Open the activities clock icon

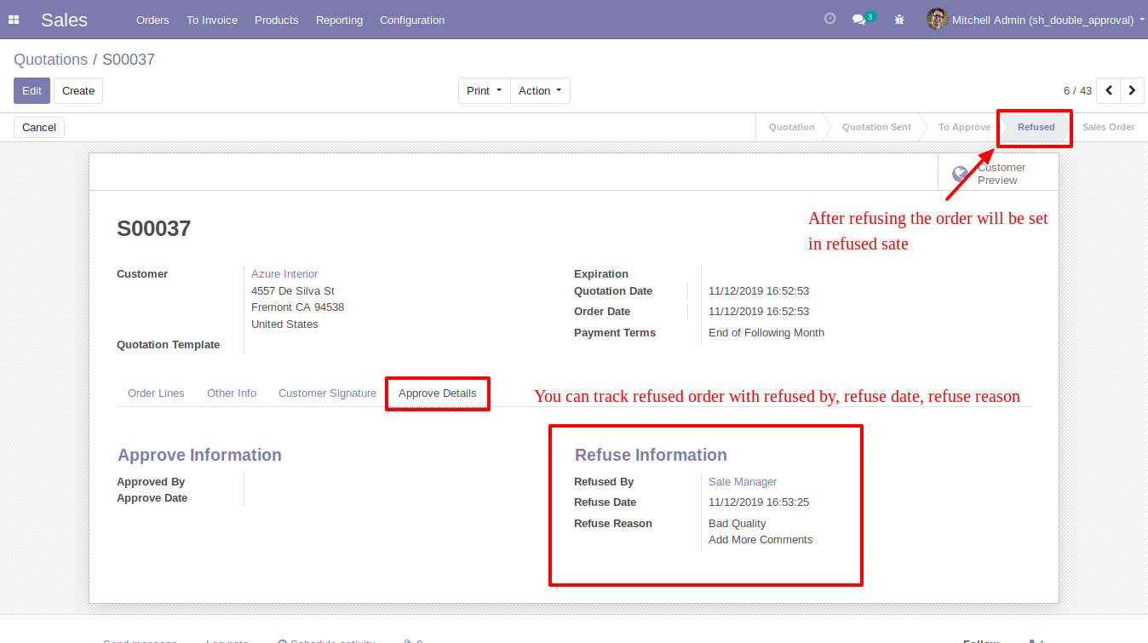pyautogui.click(x=829, y=19)
